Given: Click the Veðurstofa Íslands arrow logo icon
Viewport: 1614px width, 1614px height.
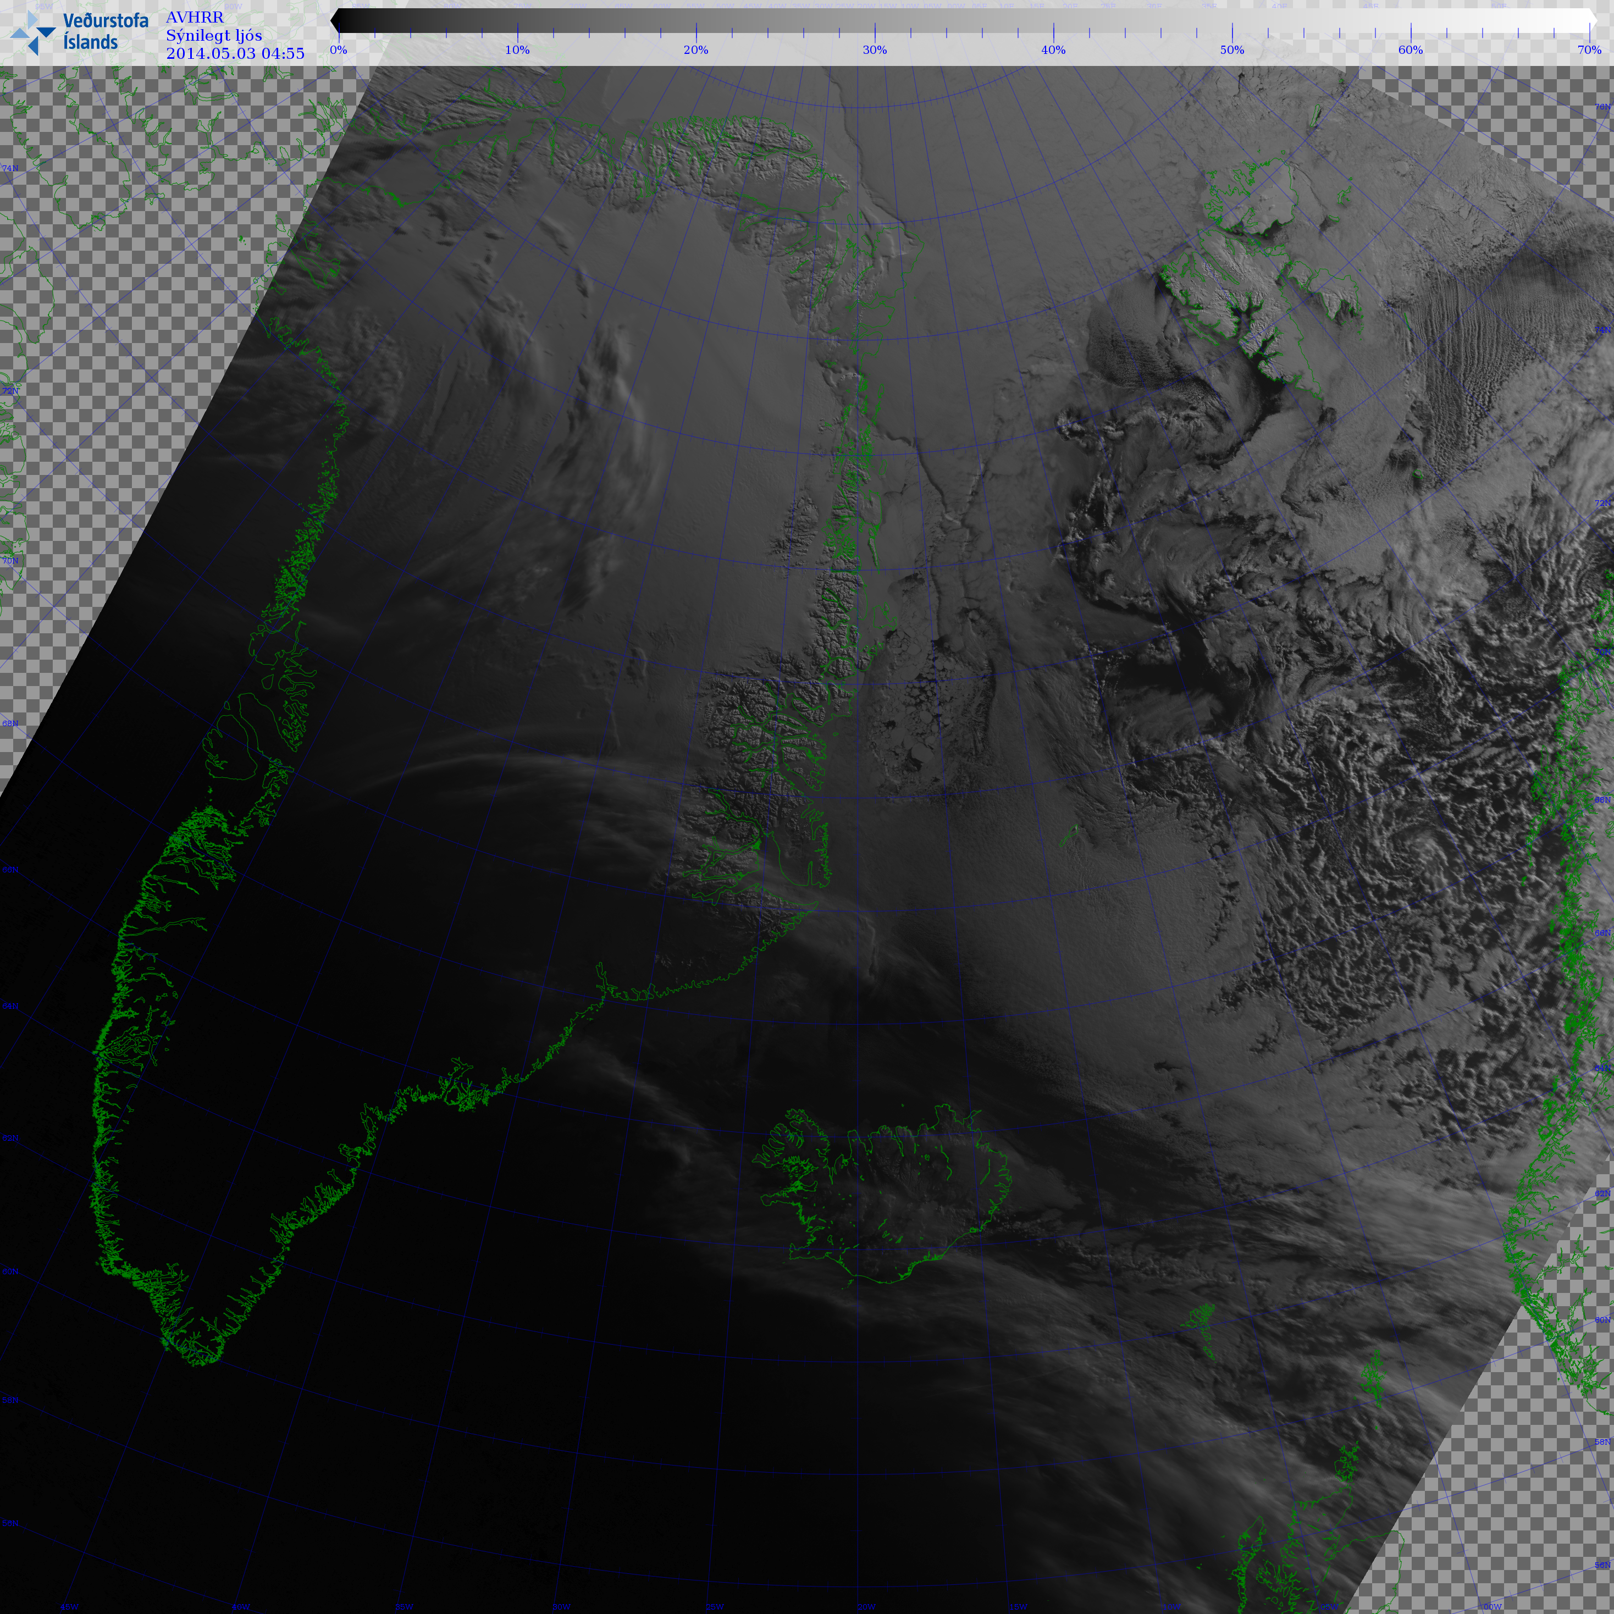Looking at the screenshot, I should pos(34,34).
